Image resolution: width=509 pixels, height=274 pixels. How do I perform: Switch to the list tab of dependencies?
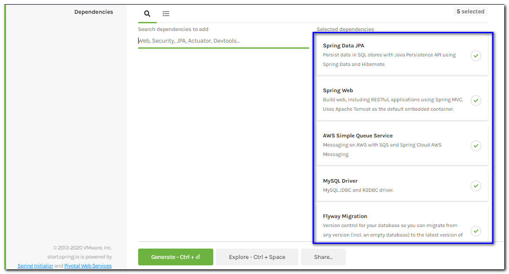tap(166, 13)
